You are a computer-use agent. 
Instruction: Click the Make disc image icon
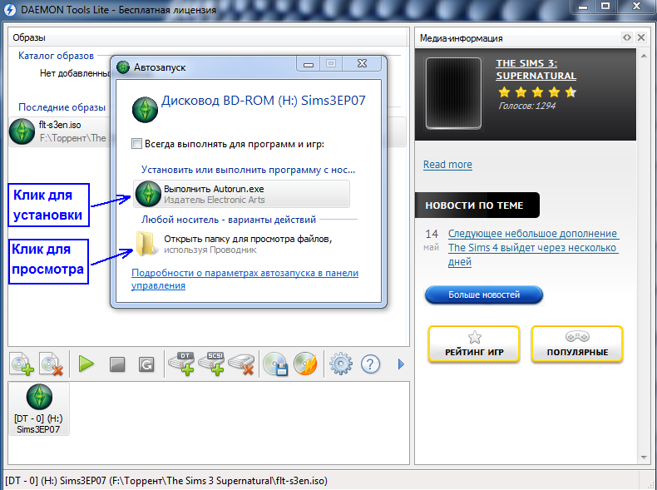click(x=275, y=364)
